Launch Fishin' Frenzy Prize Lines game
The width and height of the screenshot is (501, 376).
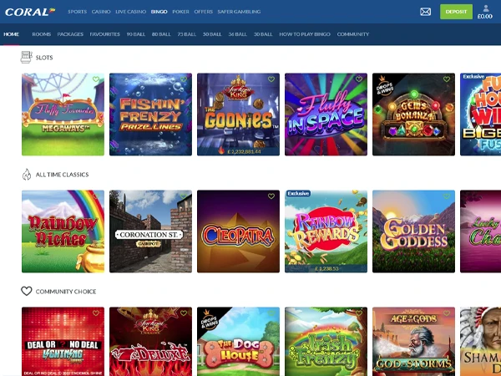click(150, 114)
